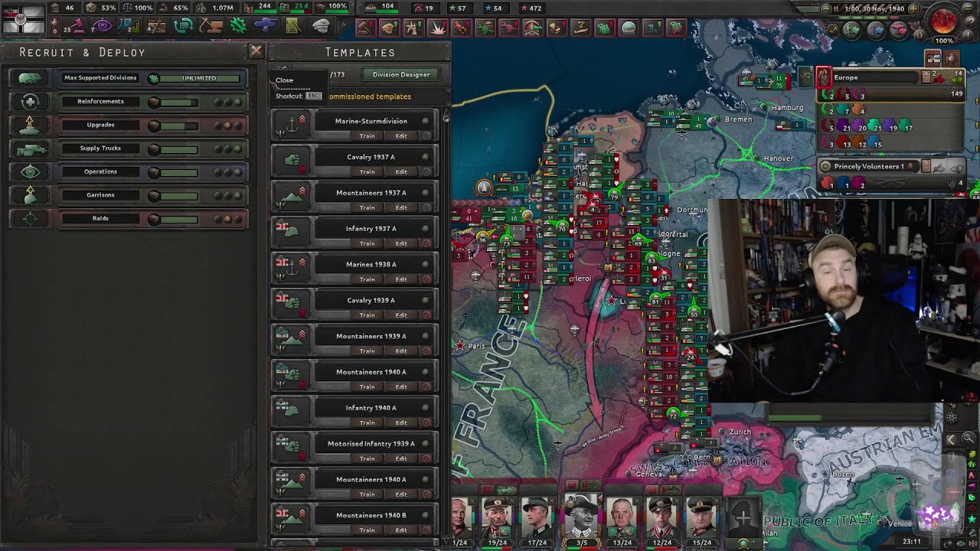Train the Marine-Sturmdivision template

click(367, 136)
